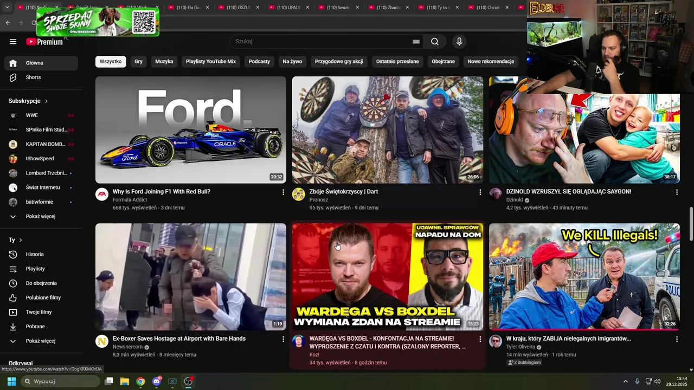Viewport: 694px width, 390px height.
Task: Open Świat Internetu subscription channel
Action: (41, 188)
